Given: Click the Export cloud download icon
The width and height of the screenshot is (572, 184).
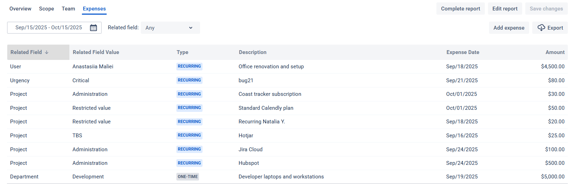Looking at the screenshot, I should point(541,28).
